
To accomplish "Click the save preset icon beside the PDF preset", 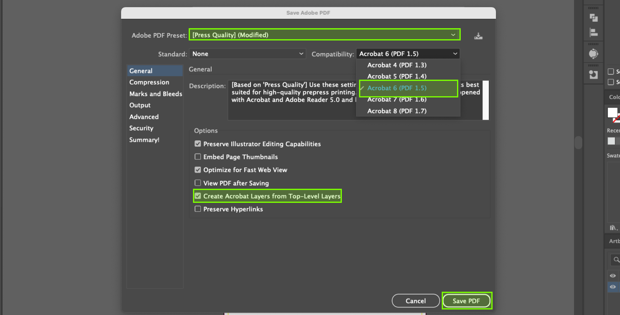I will tap(478, 36).
